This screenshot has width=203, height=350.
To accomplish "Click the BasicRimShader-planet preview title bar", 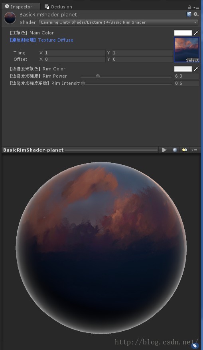I will click(80, 150).
